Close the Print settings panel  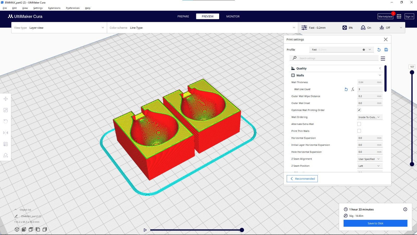[386, 39]
